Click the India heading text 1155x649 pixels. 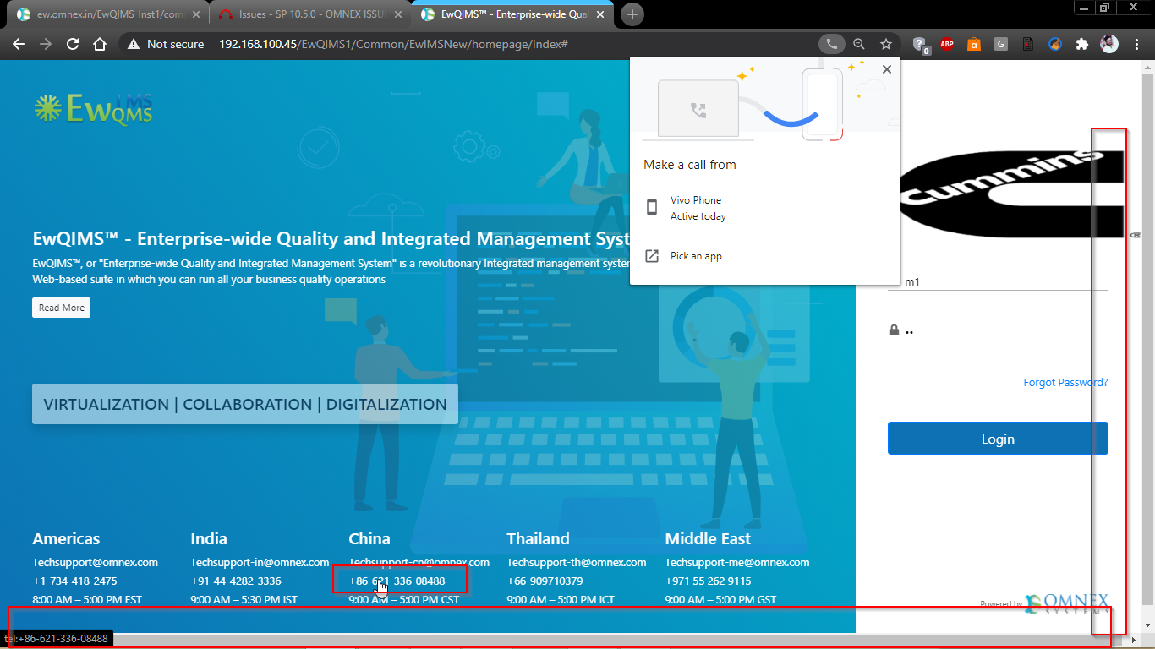209,538
